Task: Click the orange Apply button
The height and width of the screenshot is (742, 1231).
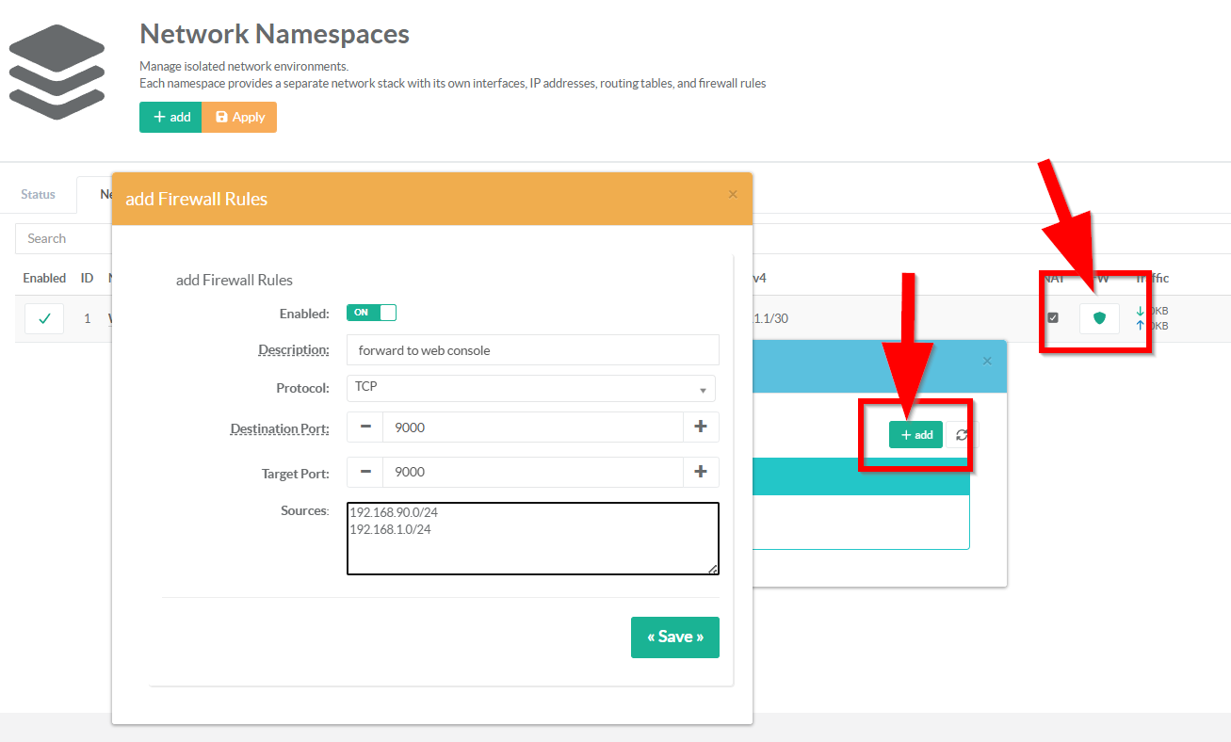Action: pyautogui.click(x=239, y=117)
